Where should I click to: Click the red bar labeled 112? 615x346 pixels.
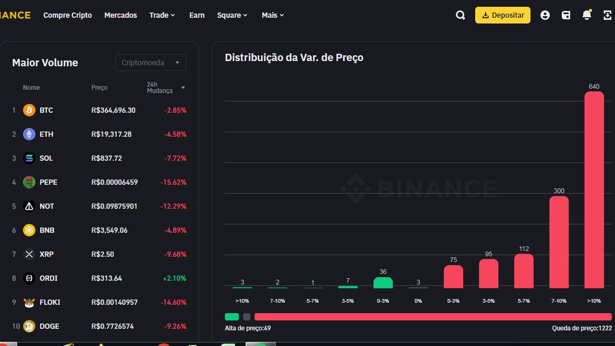(x=524, y=271)
